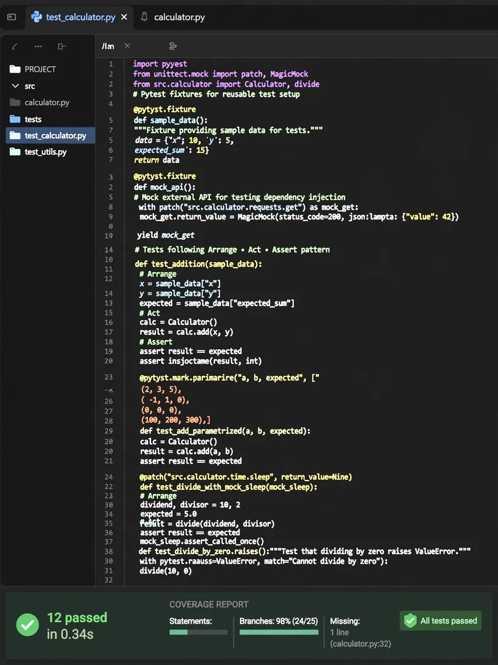The width and height of the screenshot is (498, 665).
Task: Click the 'expected = 5.0' line
Action: [168, 514]
